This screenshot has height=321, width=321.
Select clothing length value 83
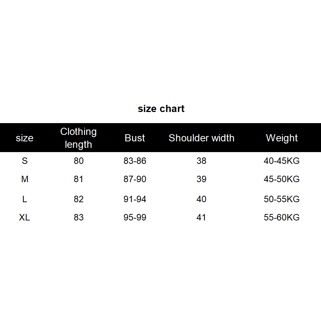click(78, 218)
